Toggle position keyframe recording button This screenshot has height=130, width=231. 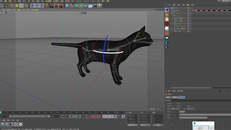(104, 116)
